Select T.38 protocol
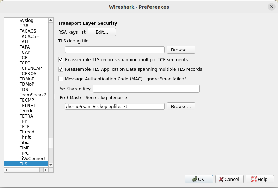 (26, 25)
